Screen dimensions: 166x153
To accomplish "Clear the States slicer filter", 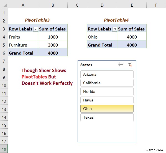I will click(x=130, y=65).
